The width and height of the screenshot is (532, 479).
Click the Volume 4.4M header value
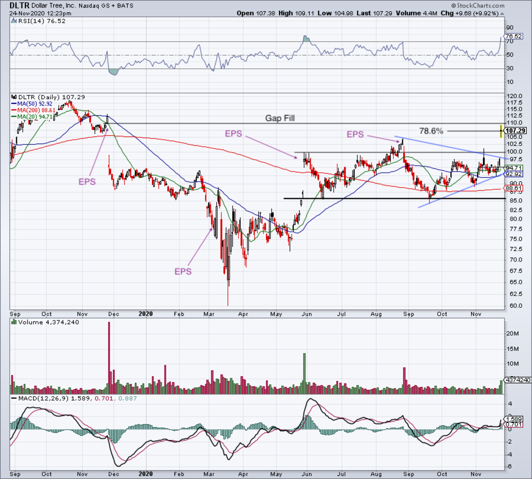tap(416, 13)
